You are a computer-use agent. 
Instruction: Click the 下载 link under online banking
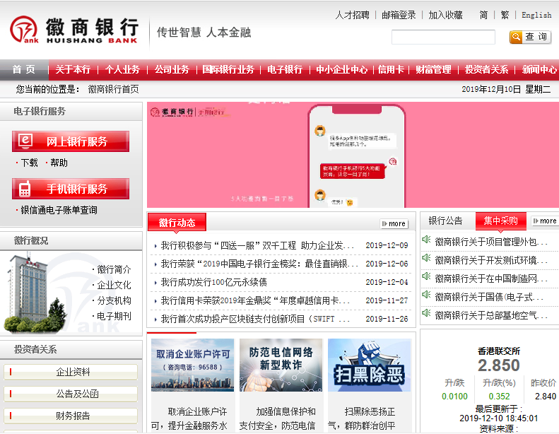click(x=29, y=163)
